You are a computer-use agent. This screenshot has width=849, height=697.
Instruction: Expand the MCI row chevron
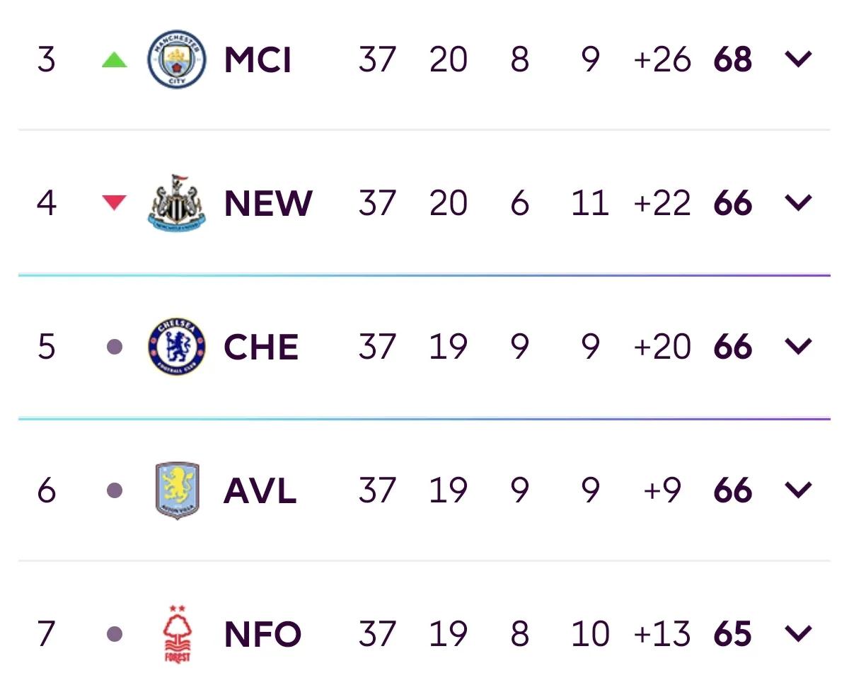click(x=798, y=59)
